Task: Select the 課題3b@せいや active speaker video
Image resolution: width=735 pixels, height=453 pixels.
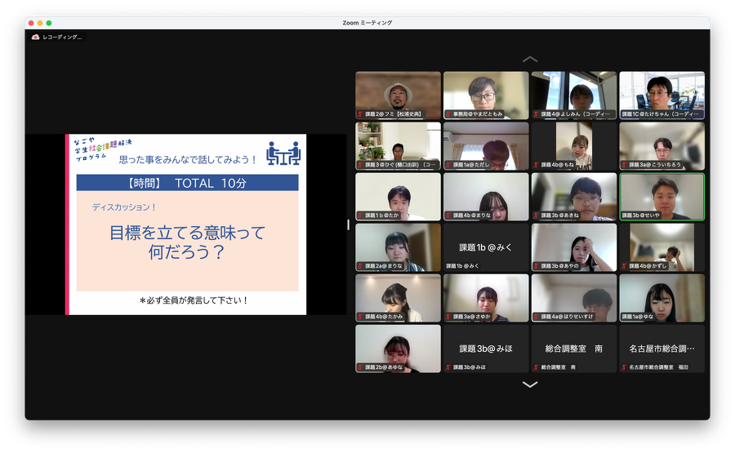Action: 661,197
